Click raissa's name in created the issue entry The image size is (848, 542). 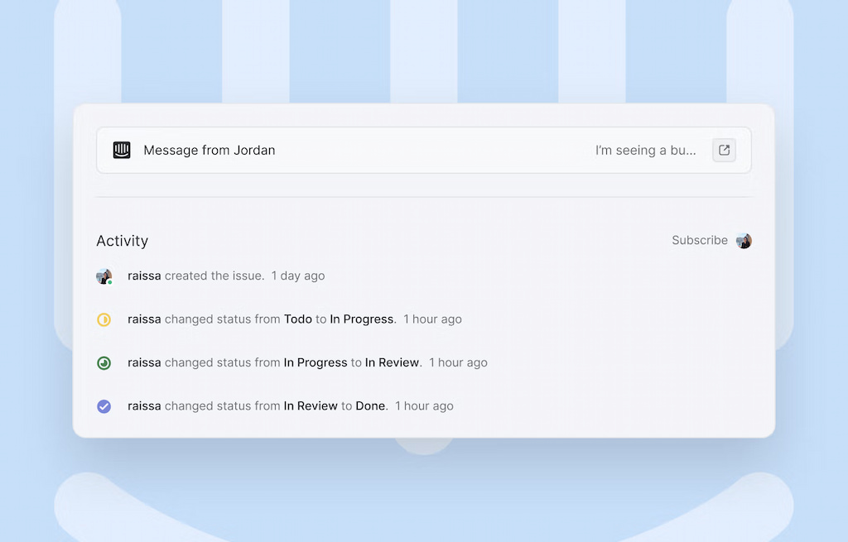point(144,276)
